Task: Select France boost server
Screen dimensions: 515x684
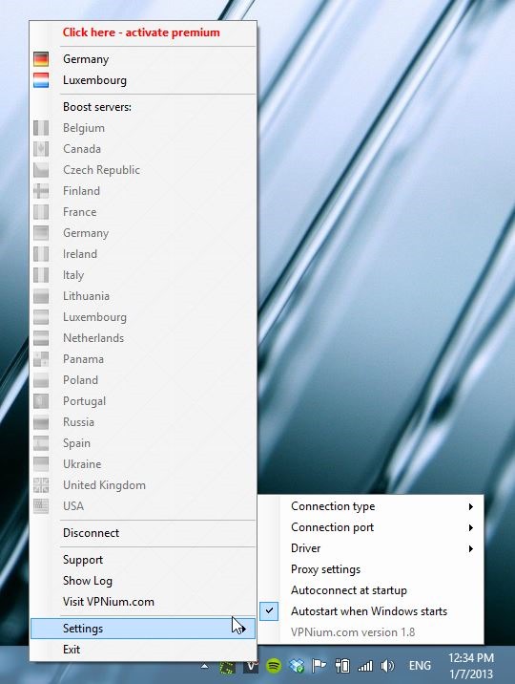Action: tap(143, 211)
